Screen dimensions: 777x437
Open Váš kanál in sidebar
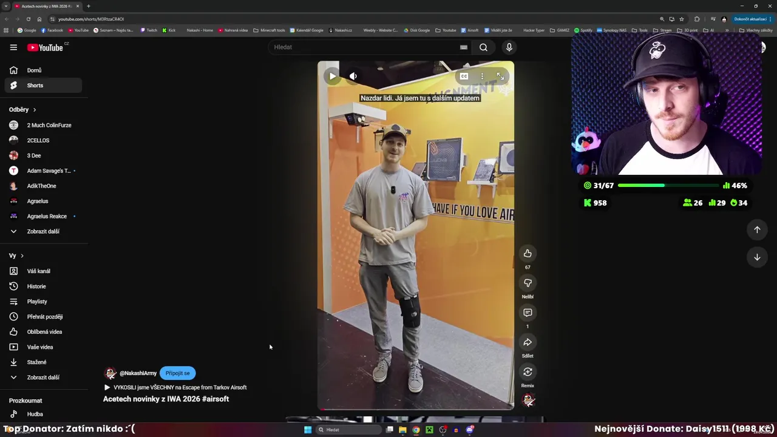[43, 271]
